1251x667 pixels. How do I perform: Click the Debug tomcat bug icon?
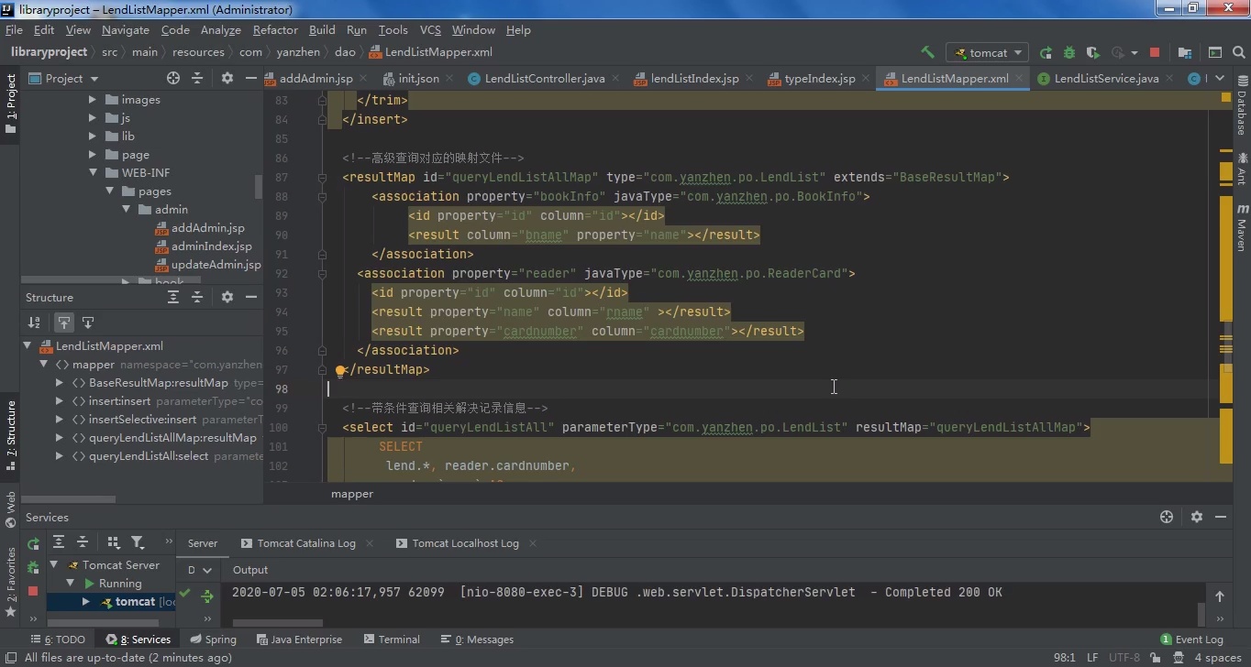(x=1068, y=52)
